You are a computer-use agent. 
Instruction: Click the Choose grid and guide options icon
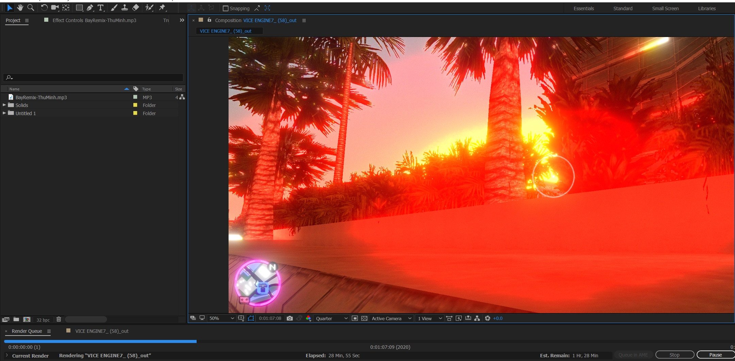[241, 318]
